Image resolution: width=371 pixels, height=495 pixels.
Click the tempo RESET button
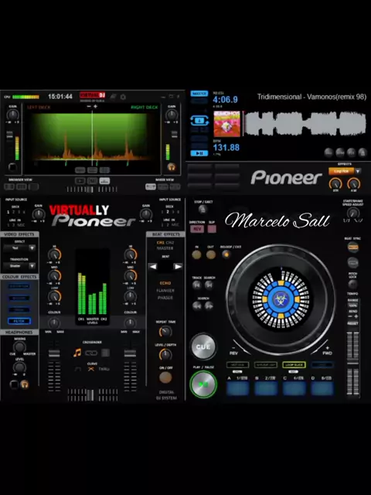352,323
